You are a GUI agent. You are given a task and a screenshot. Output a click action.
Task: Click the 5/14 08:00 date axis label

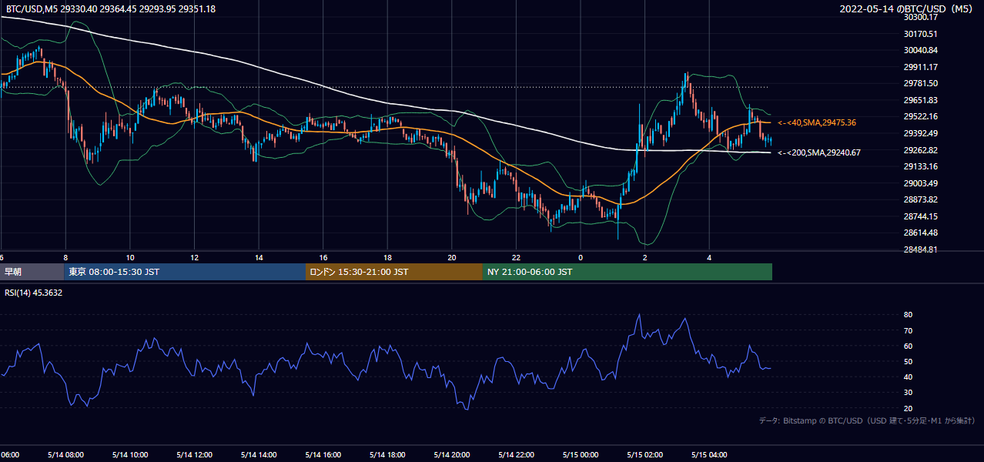(x=65, y=454)
